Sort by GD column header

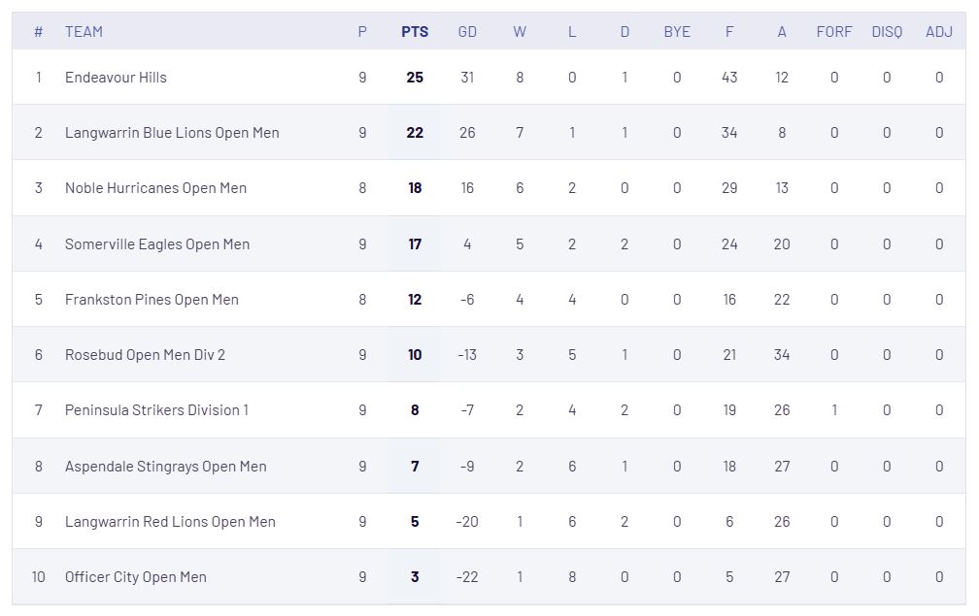467,32
